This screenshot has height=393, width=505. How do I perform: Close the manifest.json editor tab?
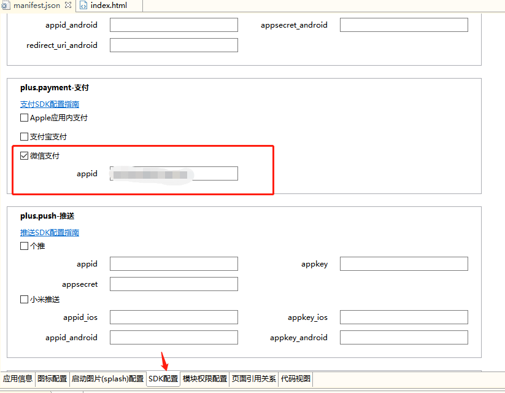[x=67, y=6]
